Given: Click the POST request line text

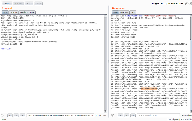Looking at the screenshot, I should (x=33, y=16).
